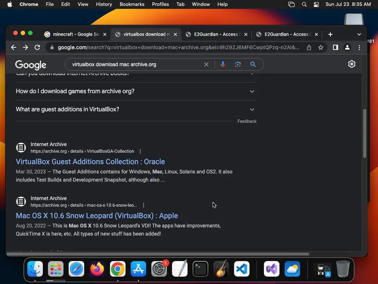
Task: Go back with the browser back arrow
Action: point(14,47)
